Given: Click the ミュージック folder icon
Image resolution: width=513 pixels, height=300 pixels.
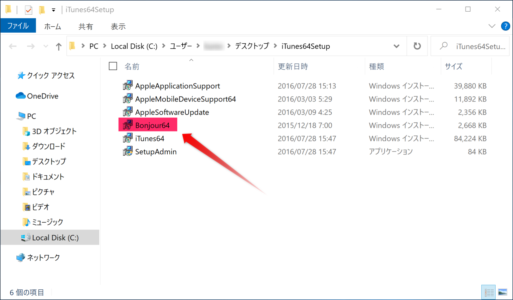Looking at the screenshot, I should click(26, 222).
